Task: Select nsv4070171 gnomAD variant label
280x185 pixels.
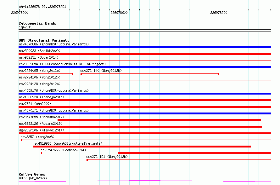Action: (x=54, y=110)
